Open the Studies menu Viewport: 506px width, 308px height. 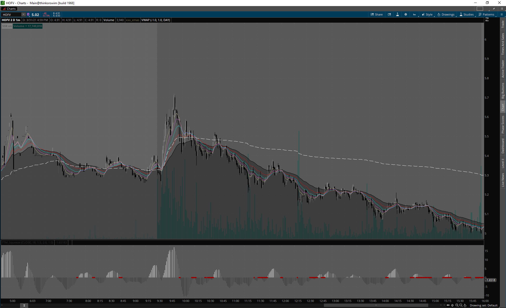click(466, 14)
